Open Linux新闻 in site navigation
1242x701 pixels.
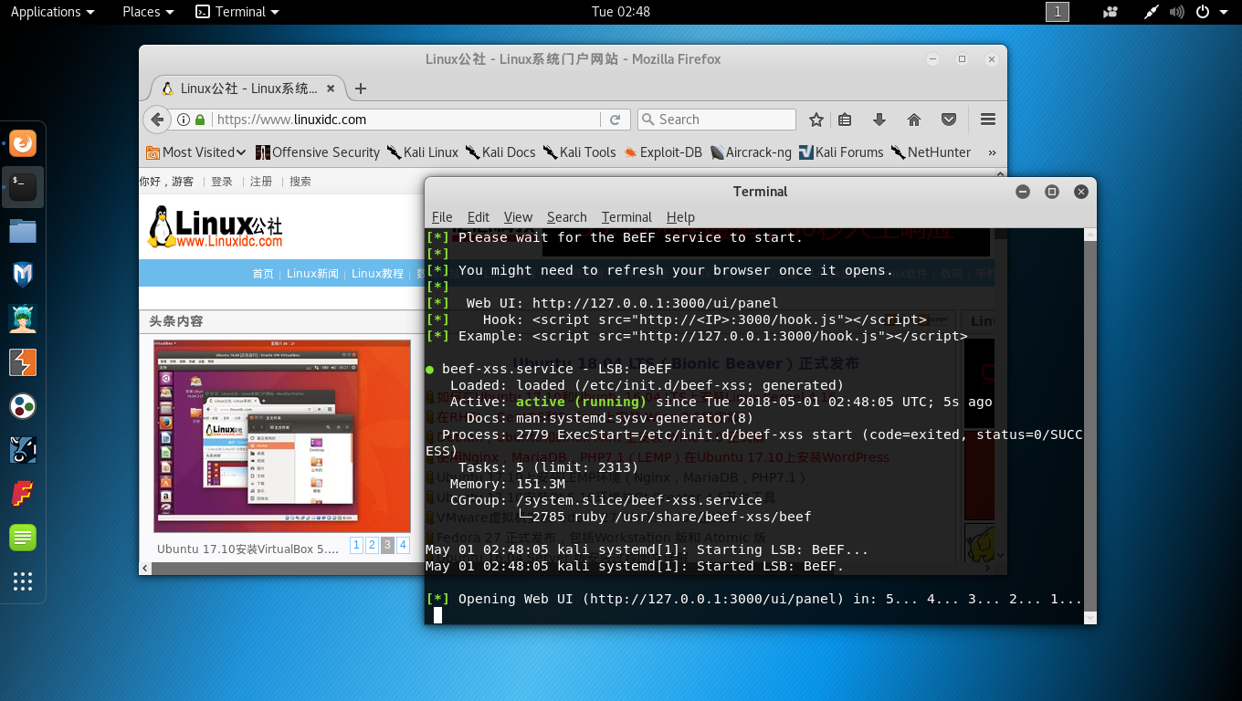[312, 274]
